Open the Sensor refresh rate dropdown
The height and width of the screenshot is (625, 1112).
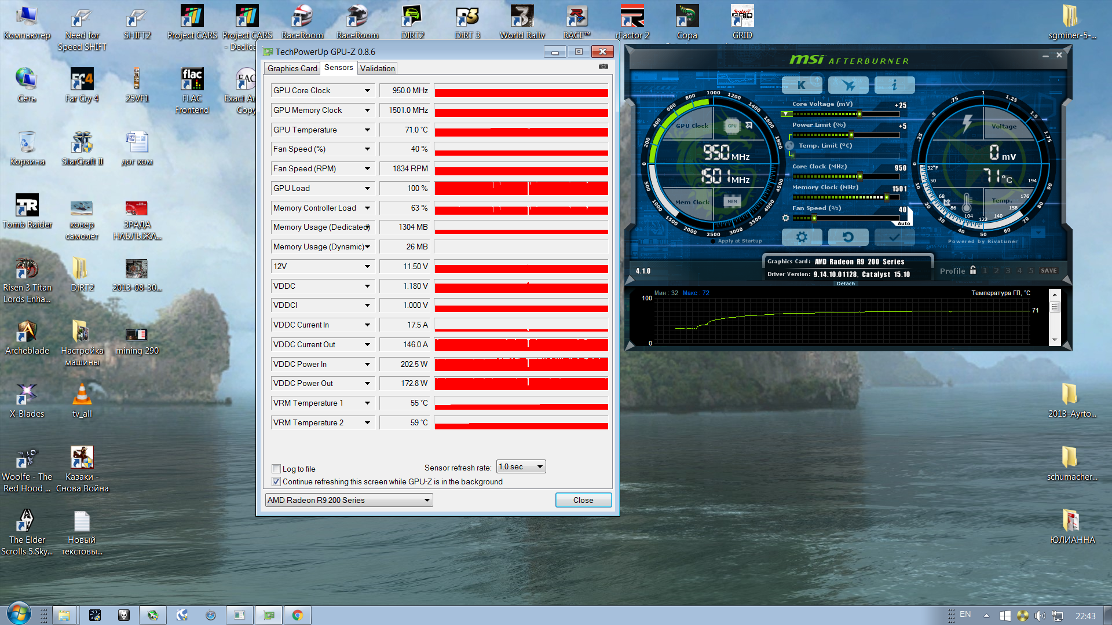coord(521,467)
